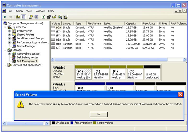Click the restore button on menu bar
Image resolution: width=189 pixels, height=133 pixels.
click(x=180, y=11)
